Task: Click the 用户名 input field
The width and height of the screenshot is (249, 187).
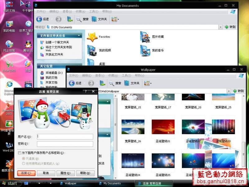Action: pyautogui.click(x=65, y=137)
